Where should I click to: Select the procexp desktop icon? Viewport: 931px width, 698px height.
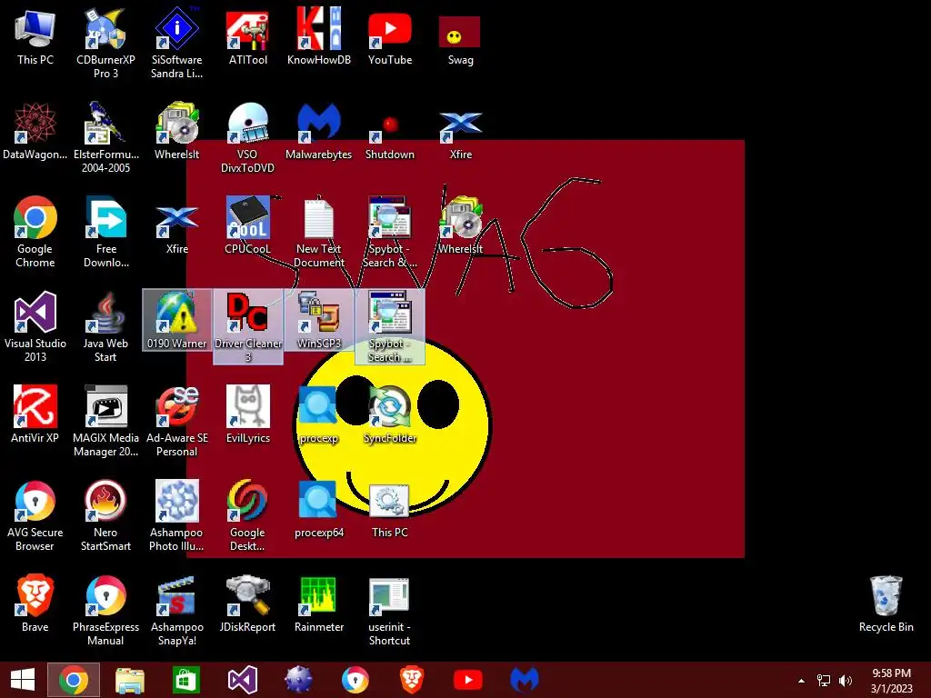[319, 414]
